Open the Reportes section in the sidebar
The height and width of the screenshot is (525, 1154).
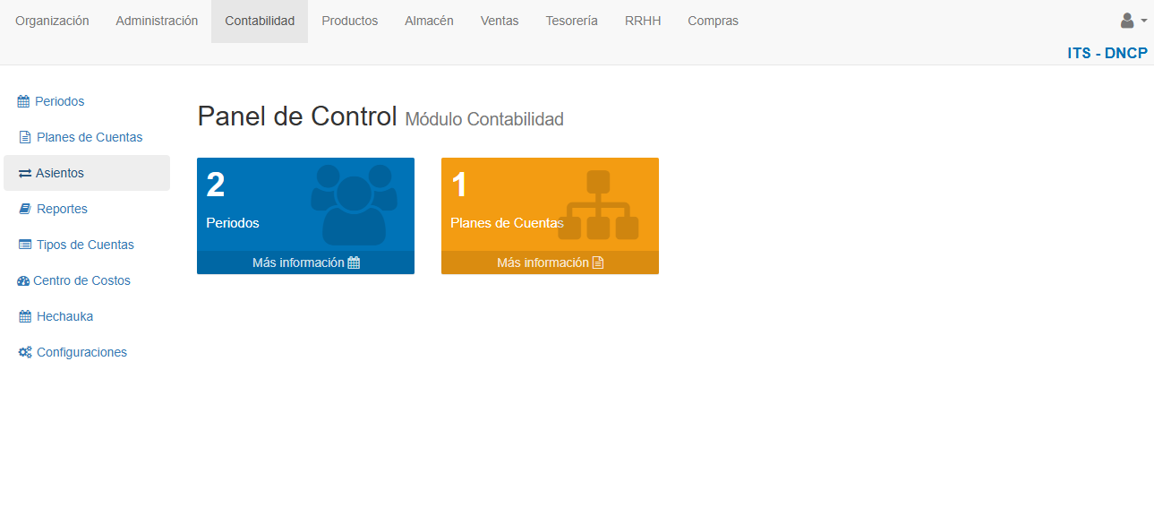(x=61, y=209)
